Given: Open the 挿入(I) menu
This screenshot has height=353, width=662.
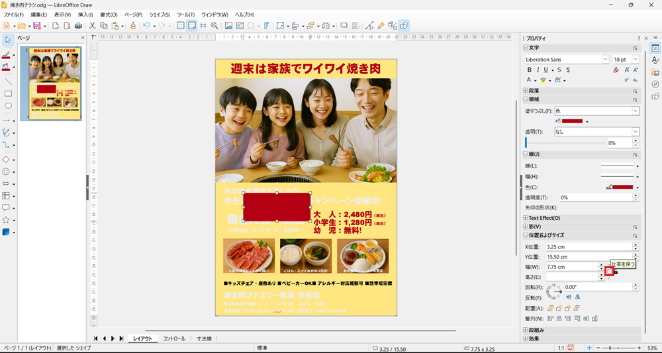Looking at the screenshot, I should click(x=85, y=15).
